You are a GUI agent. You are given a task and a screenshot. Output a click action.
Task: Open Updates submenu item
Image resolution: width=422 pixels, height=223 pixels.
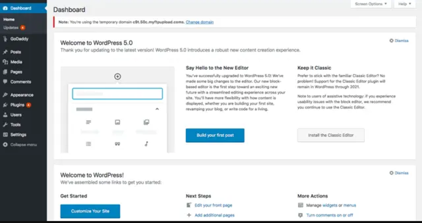tap(11, 28)
